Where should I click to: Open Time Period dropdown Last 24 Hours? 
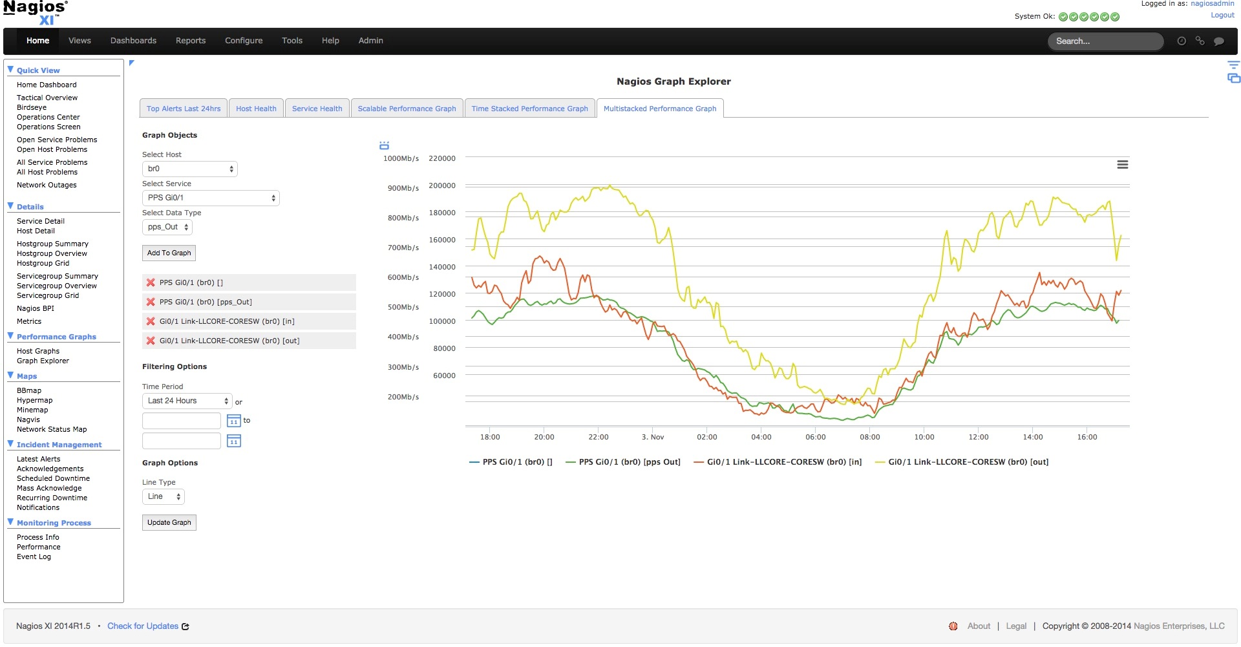coord(187,401)
